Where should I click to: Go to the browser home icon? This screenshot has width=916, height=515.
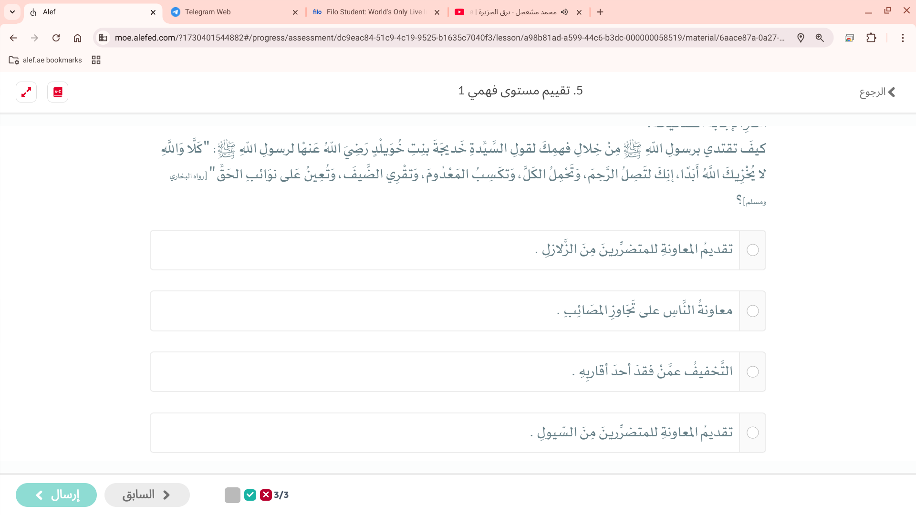click(x=77, y=38)
